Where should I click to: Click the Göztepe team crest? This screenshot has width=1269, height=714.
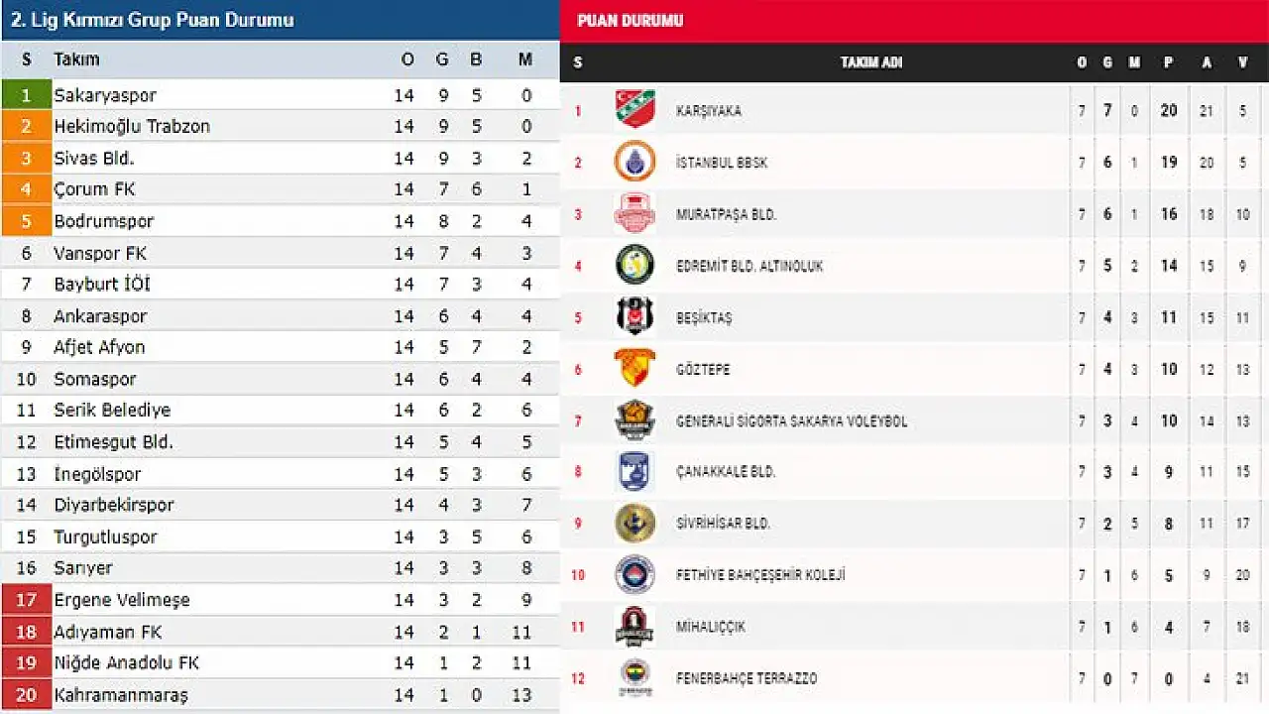pyautogui.click(x=634, y=369)
